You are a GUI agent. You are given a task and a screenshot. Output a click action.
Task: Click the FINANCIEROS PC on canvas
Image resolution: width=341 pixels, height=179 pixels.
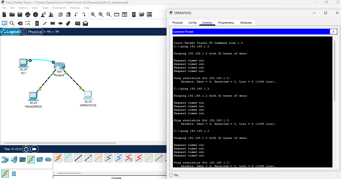33,96
